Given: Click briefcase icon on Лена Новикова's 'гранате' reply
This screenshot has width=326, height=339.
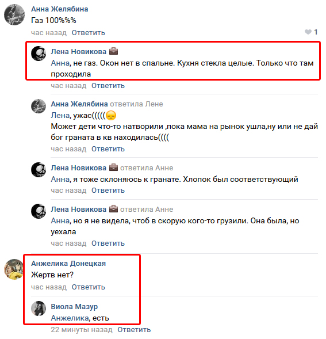Looking at the screenshot, I should click(114, 167).
